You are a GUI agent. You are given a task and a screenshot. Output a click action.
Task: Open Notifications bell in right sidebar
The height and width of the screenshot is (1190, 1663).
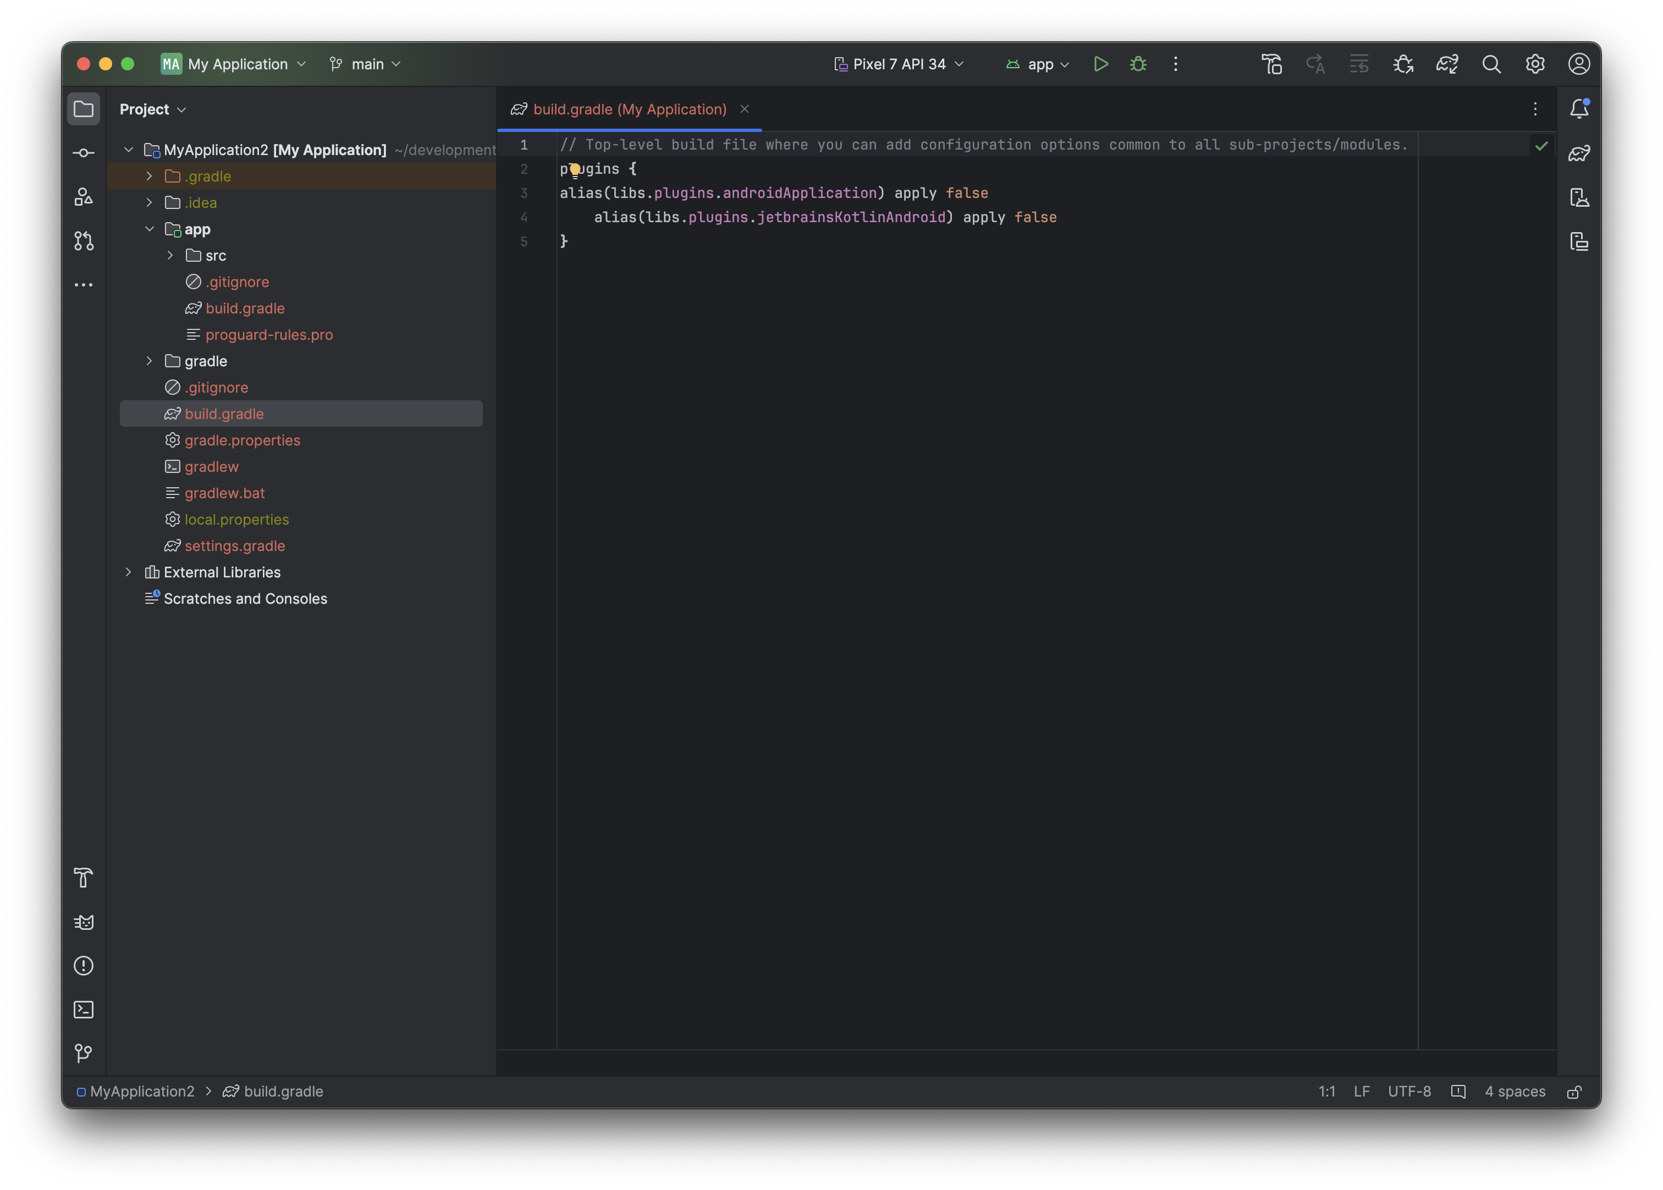tap(1579, 108)
